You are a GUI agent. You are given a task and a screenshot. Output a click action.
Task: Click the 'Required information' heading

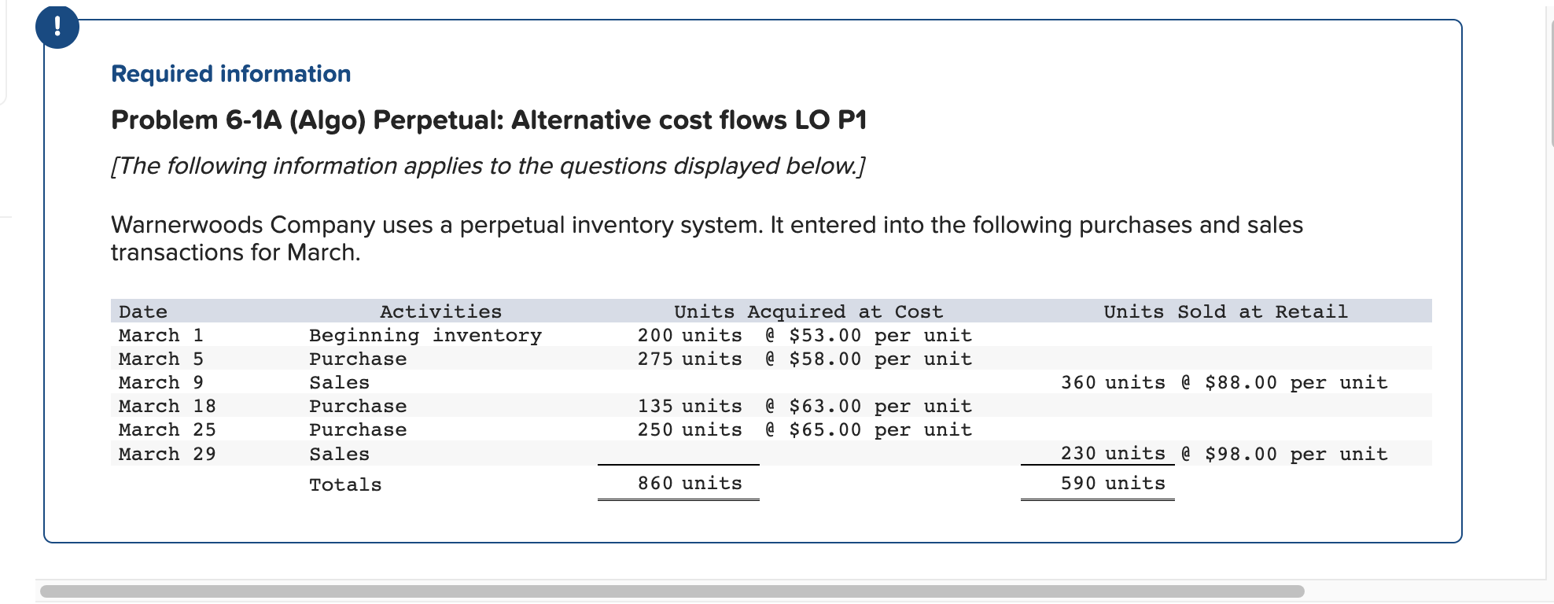[x=231, y=74]
